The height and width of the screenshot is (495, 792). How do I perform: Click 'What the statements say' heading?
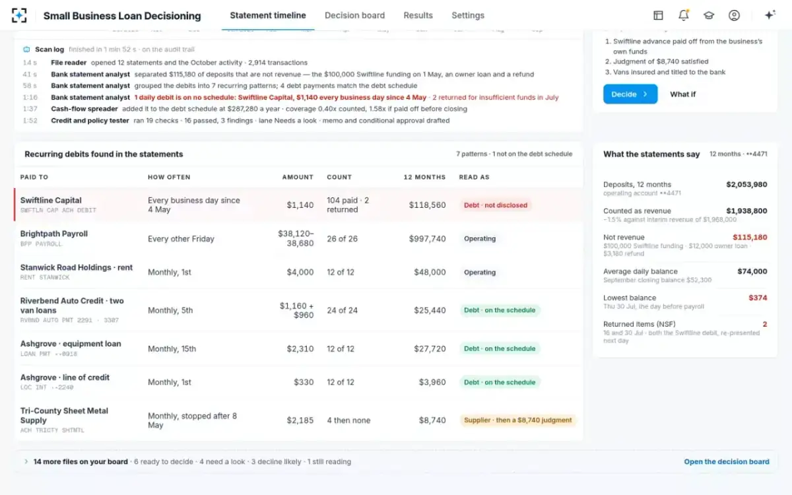tap(651, 154)
